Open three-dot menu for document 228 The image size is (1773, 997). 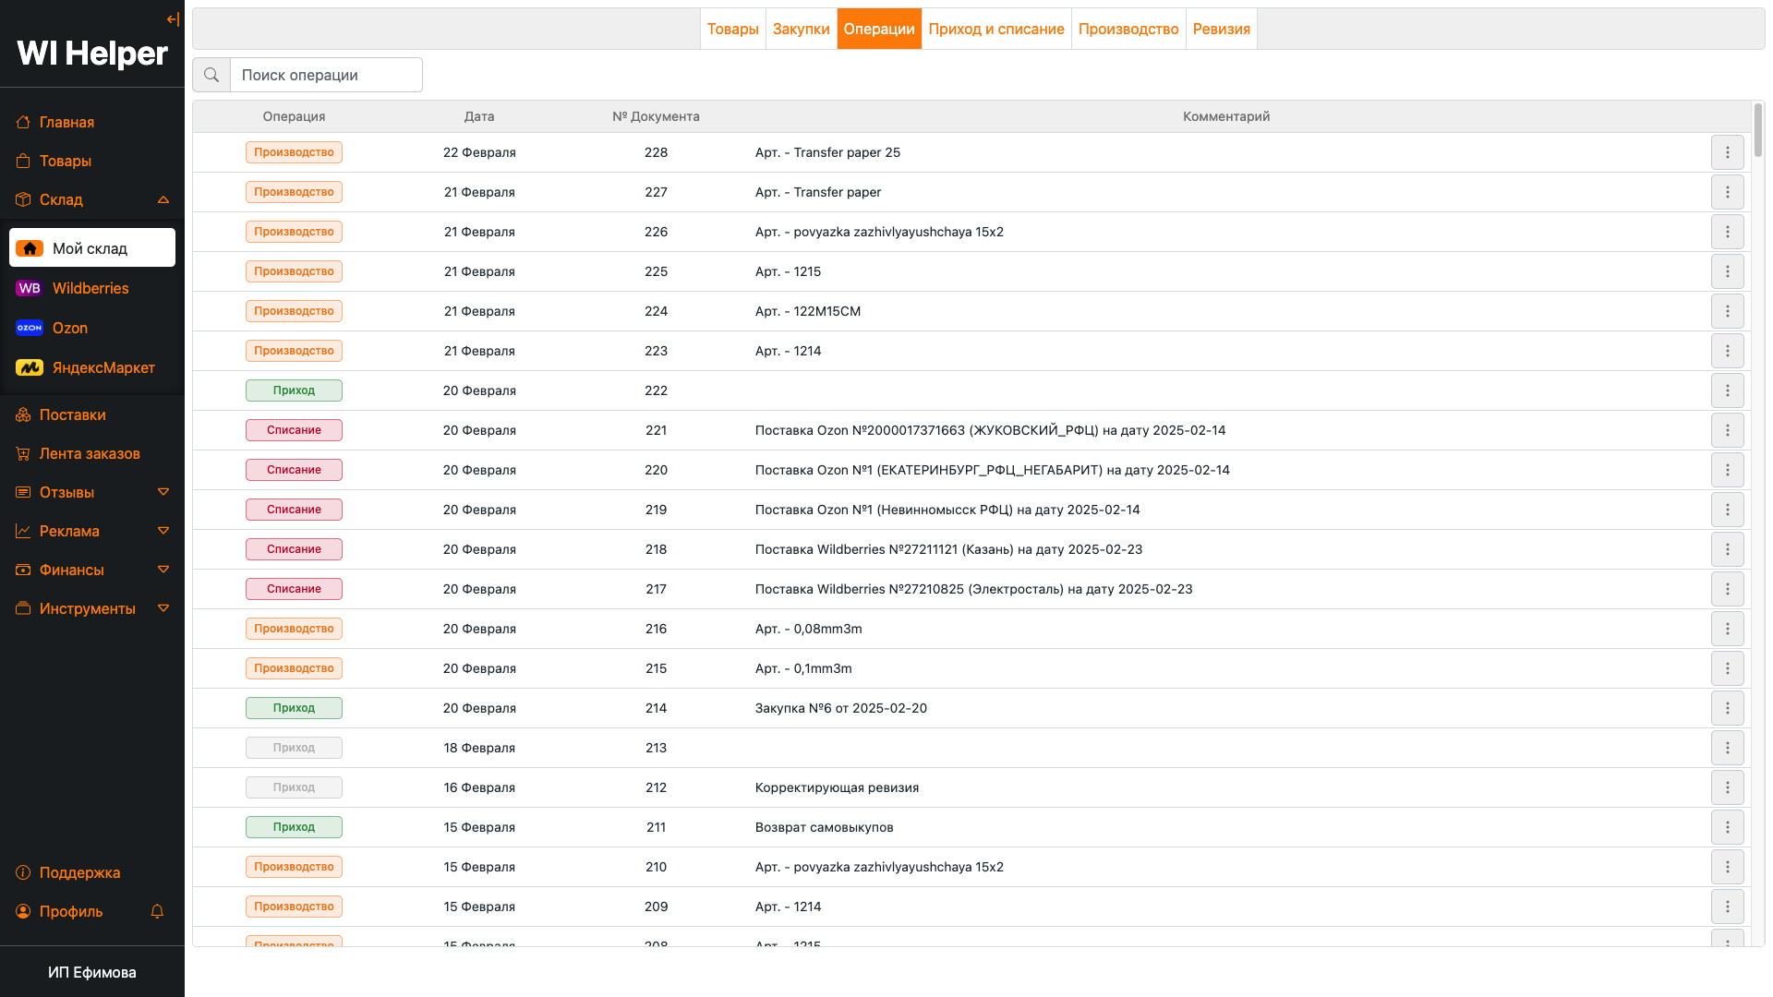click(x=1727, y=152)
